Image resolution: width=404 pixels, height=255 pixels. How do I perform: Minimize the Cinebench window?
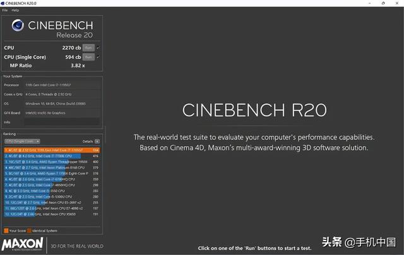tap(370, 3)
